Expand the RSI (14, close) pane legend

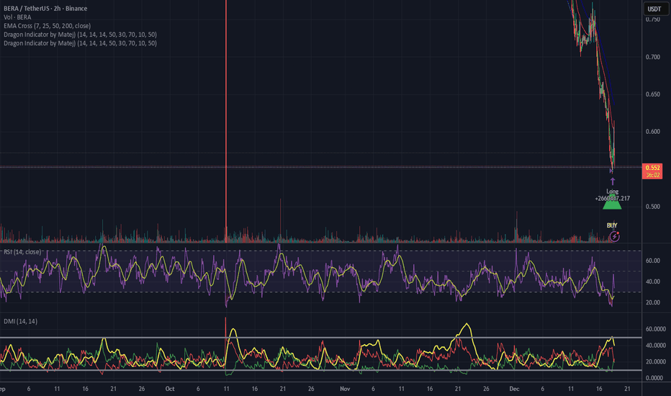(21, 252)
